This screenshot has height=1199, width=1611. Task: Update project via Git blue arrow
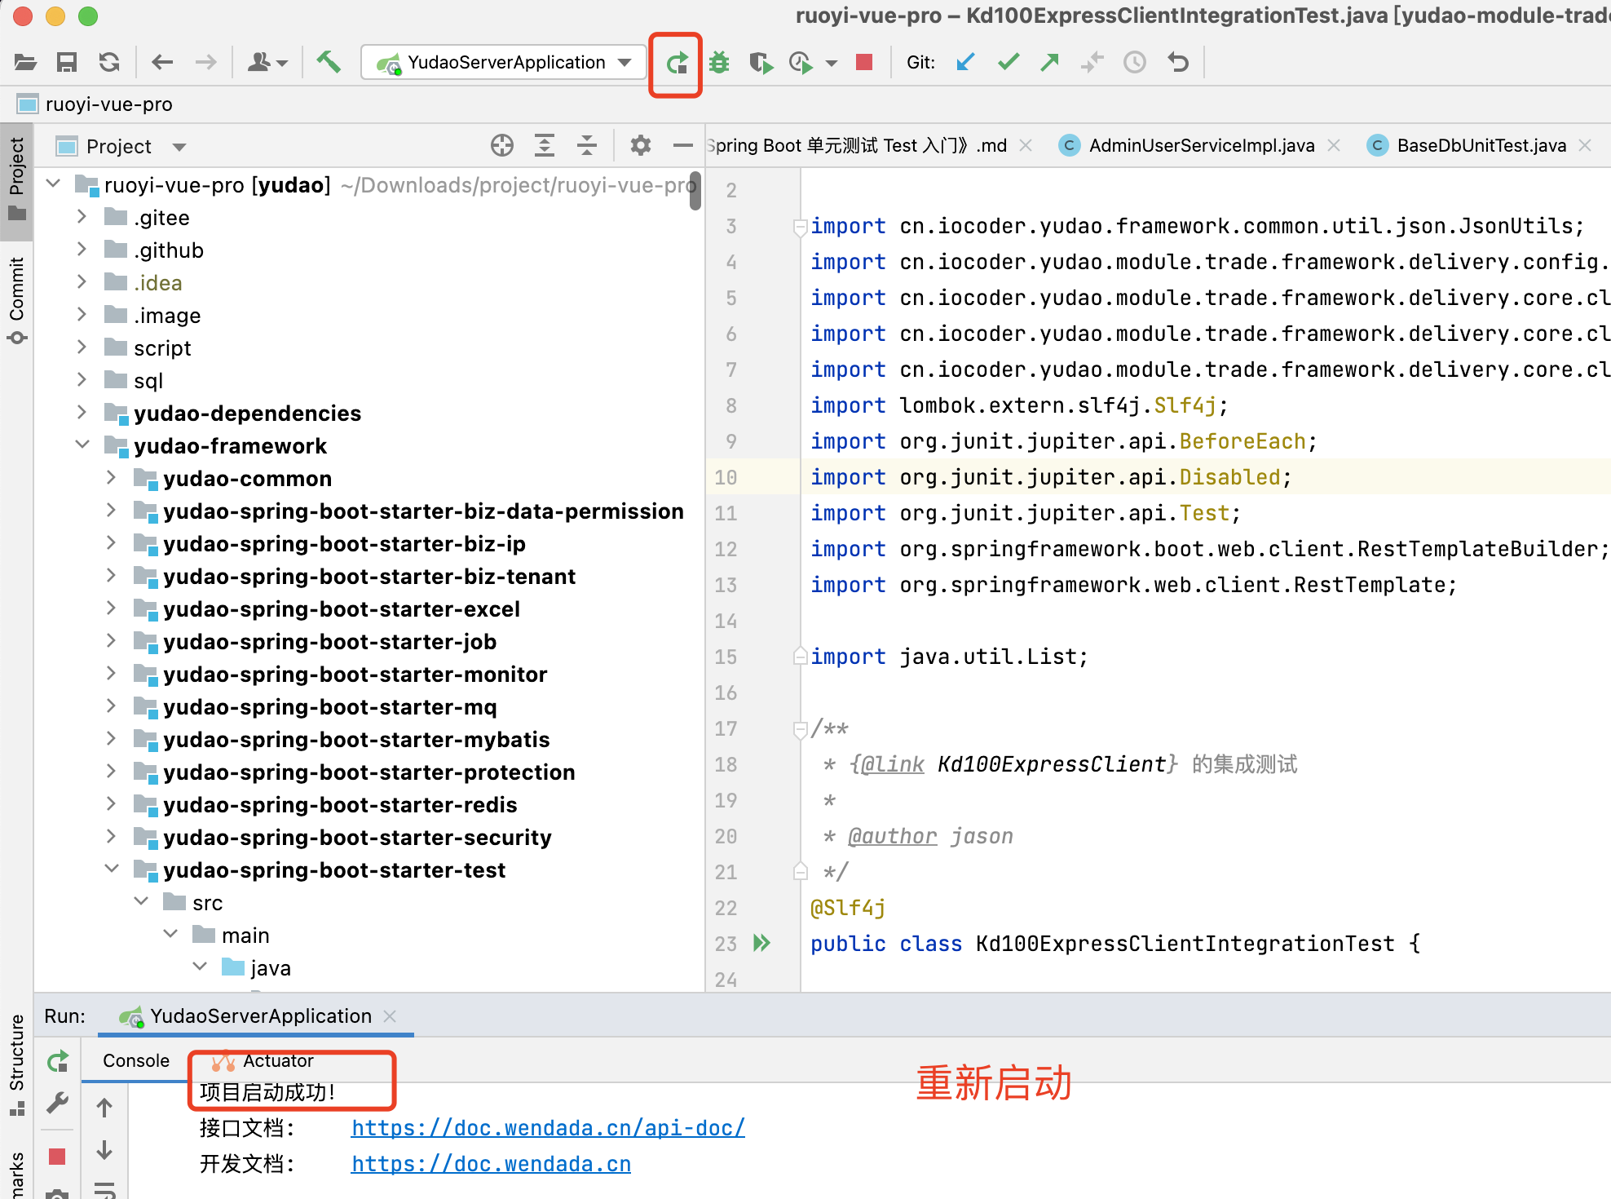[966, 62]
